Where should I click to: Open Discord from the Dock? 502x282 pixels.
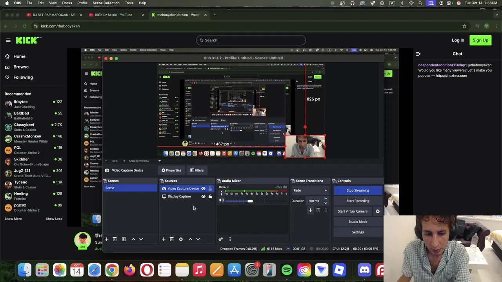click(x=365, y=270)
